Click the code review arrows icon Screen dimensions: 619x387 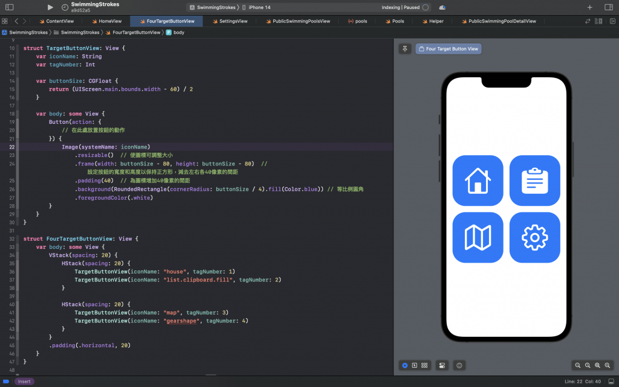tap(588, 21)
